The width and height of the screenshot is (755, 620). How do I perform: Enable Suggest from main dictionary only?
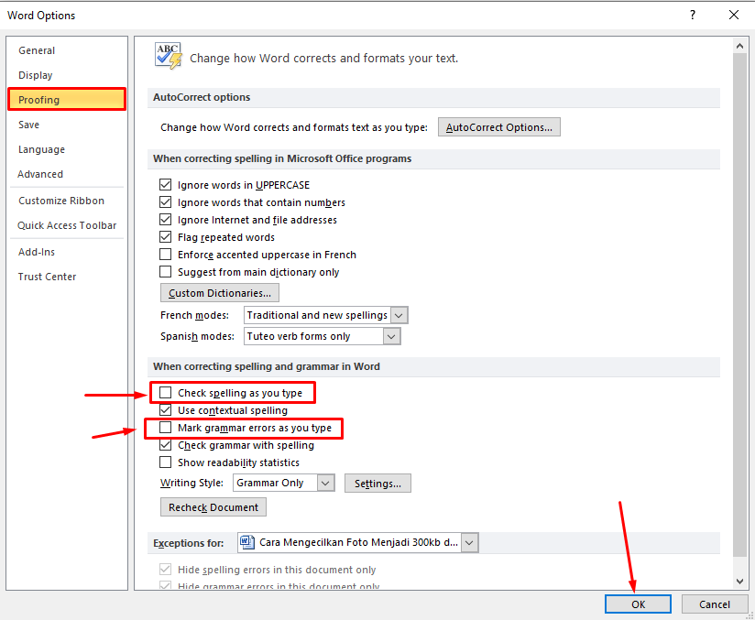165,271
